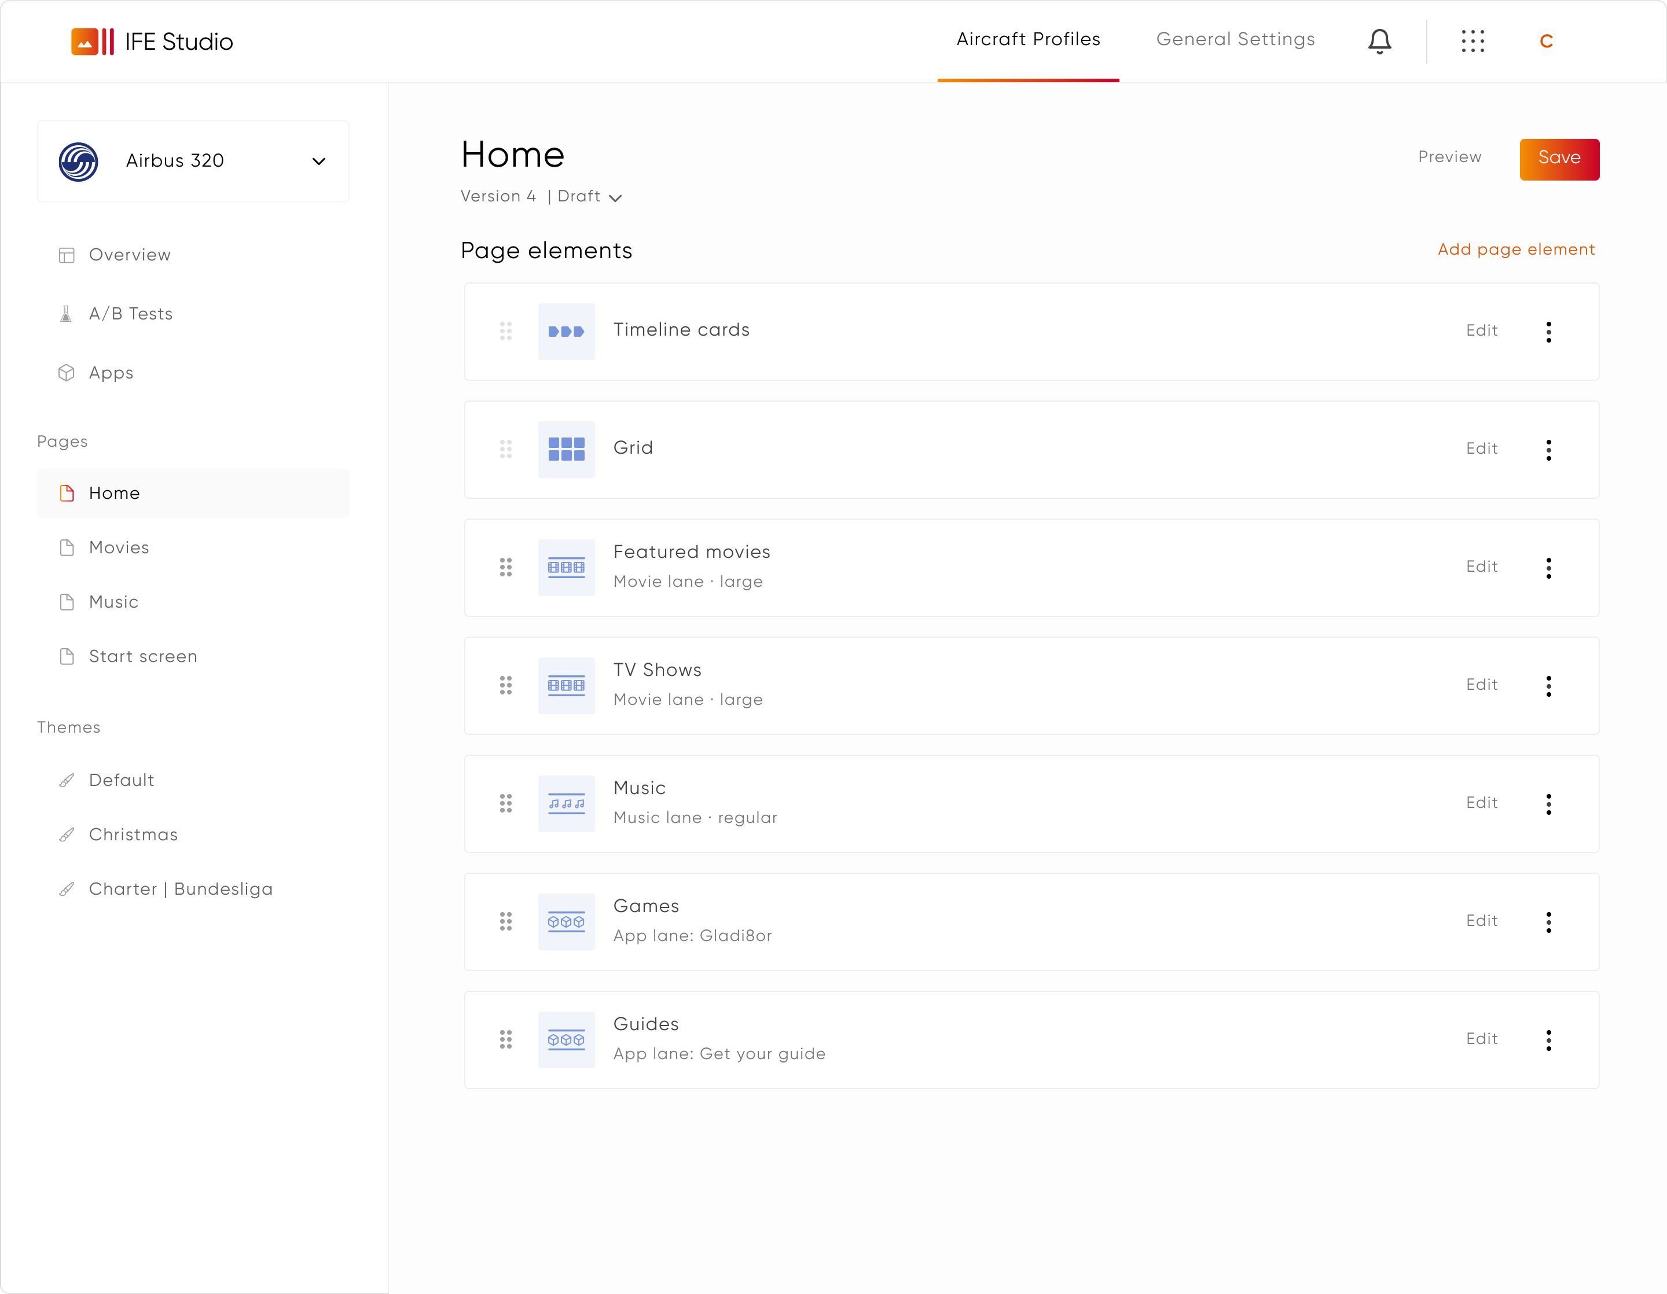Switch to the Aircraft Profiles tab
Image resolution: width=1667 pixels, height=1294 pixels.
point(1028,39)
